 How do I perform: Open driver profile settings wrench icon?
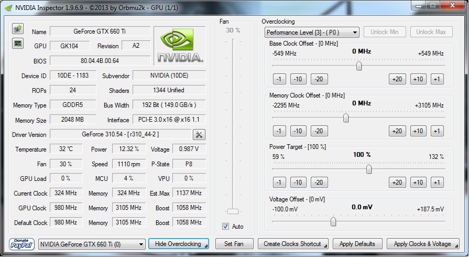(x=199, y=134)
